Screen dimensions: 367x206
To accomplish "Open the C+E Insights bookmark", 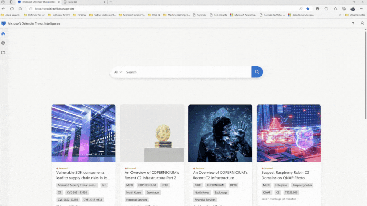I will (x=218, y=15).
